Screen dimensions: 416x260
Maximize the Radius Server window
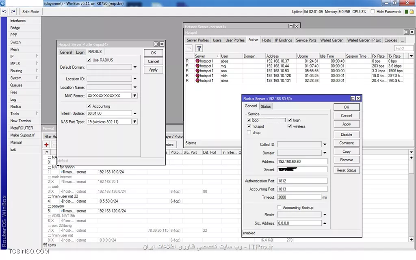coord(353,98)
